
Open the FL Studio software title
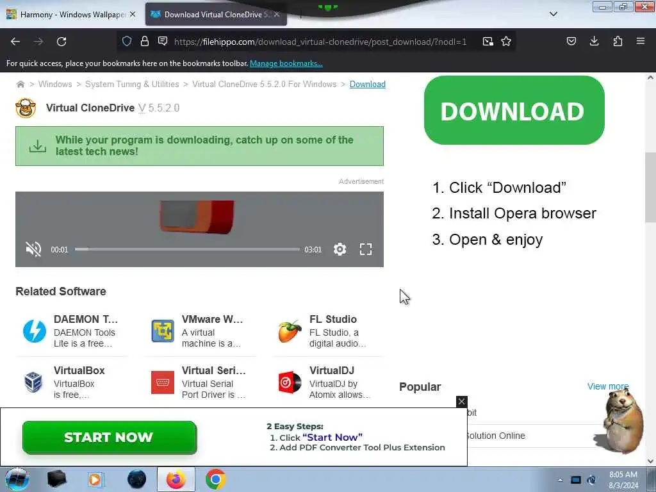coord(333,319)
